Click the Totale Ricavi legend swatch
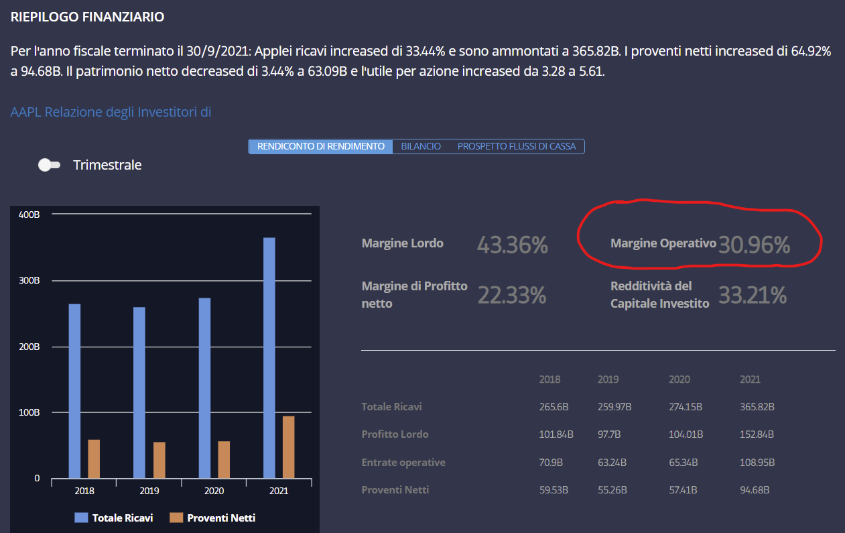Screen dimensions: 845x533 coord(81,518)
